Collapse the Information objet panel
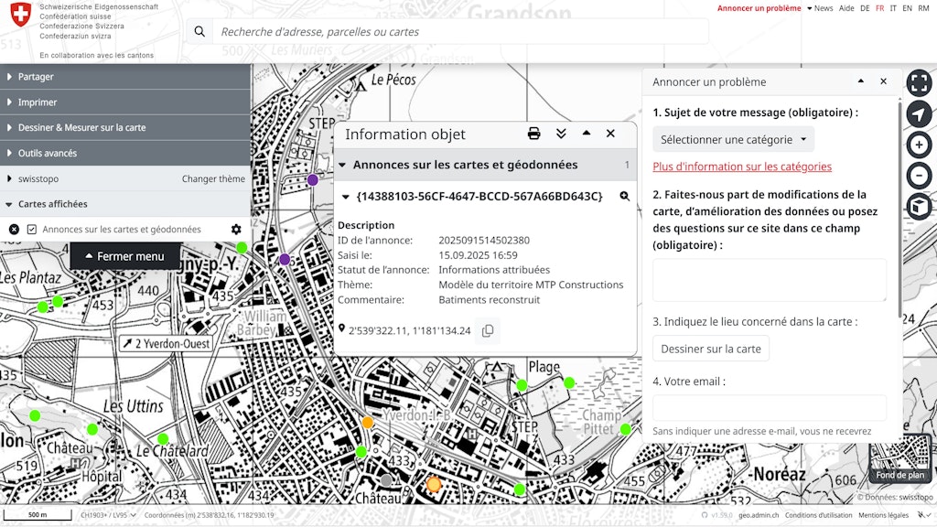This screenshot has height=527, width=937. [x=586, y=133]
